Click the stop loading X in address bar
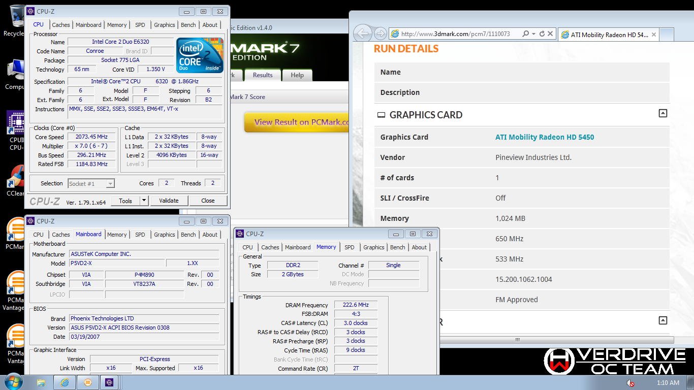Viewport: 694px width, 390px height. pyautogui.click(x=550, y=34)
